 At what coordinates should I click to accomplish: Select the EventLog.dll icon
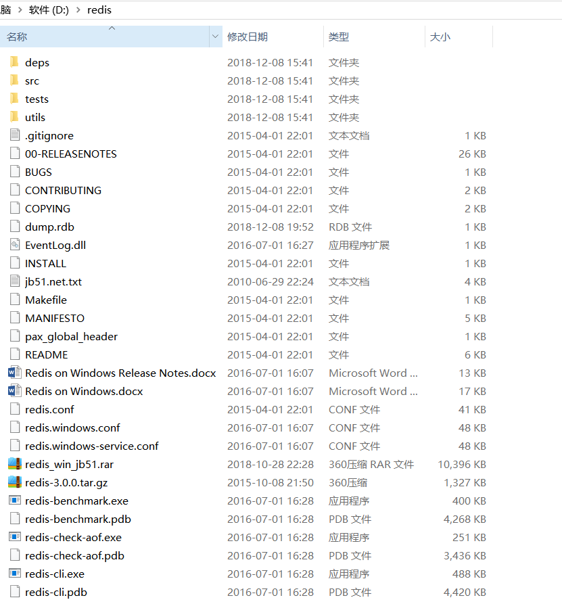(15, 245)
